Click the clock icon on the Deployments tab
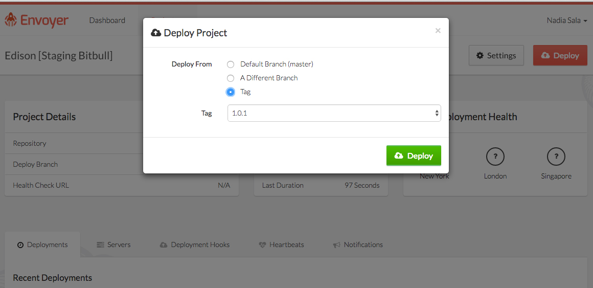Viewport: 593px width, 288px height. tap(20, 245)
